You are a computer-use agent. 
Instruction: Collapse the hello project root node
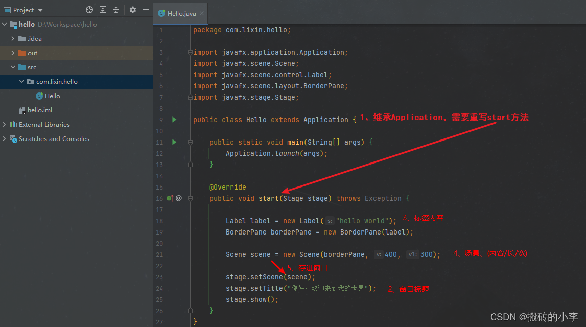5,25
